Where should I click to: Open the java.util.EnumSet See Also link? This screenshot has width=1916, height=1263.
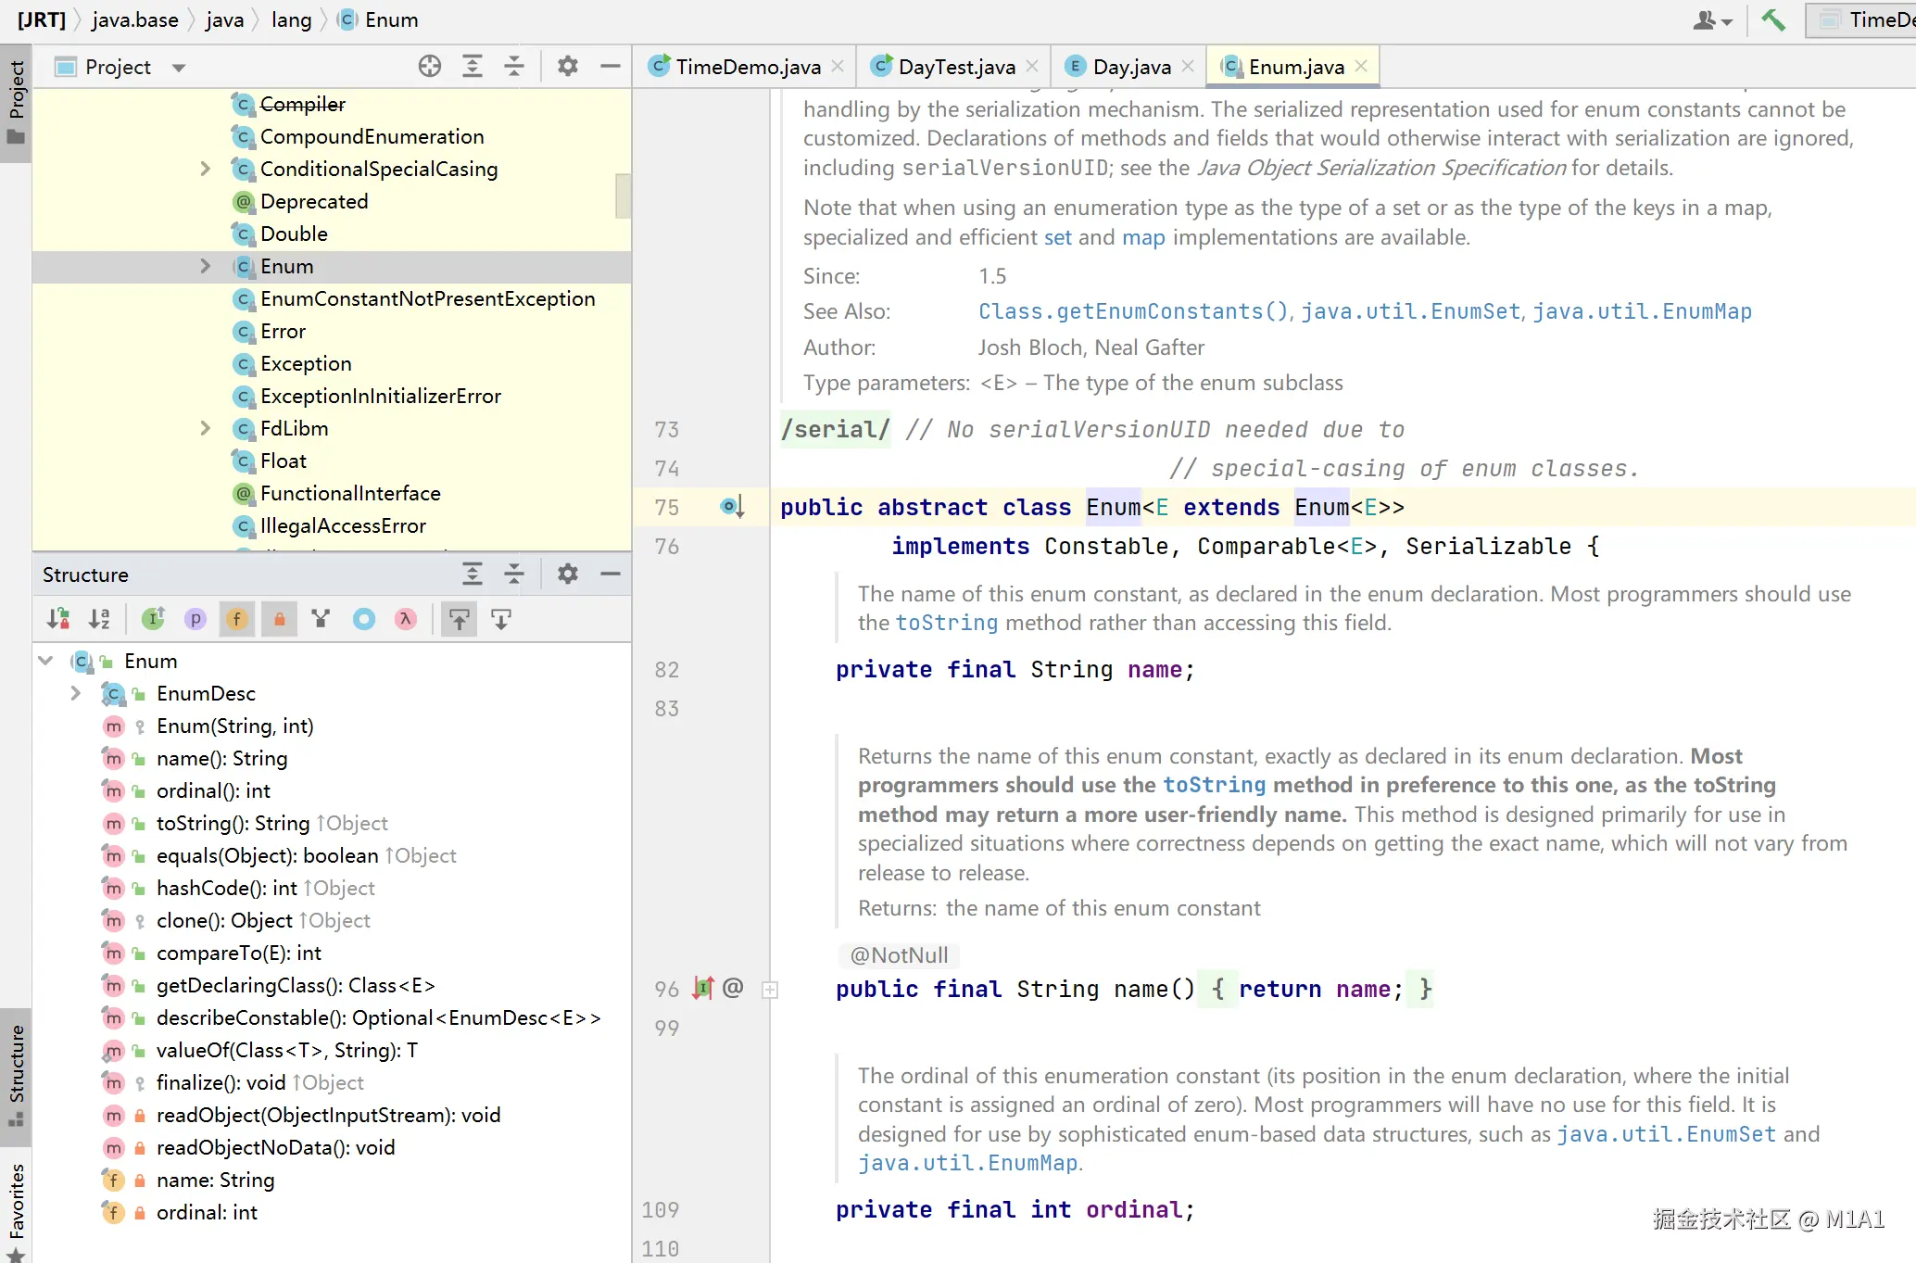(x=1410, y=311)
